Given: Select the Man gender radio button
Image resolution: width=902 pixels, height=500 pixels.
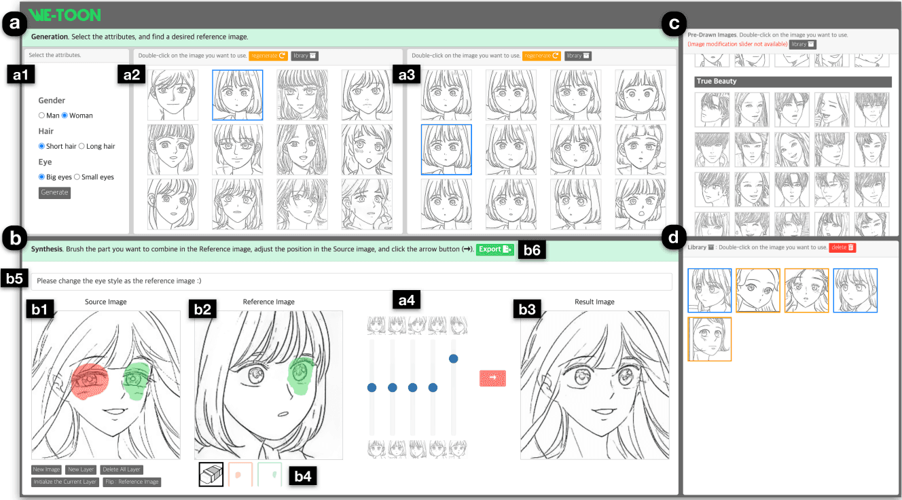Looking at the screenshot, I should (x=42, y=115).
